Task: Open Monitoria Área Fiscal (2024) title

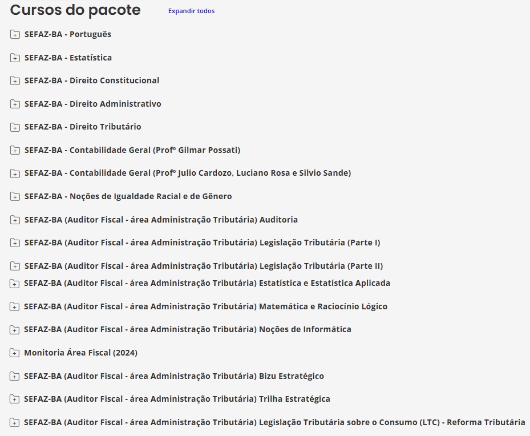Action: 81,353
